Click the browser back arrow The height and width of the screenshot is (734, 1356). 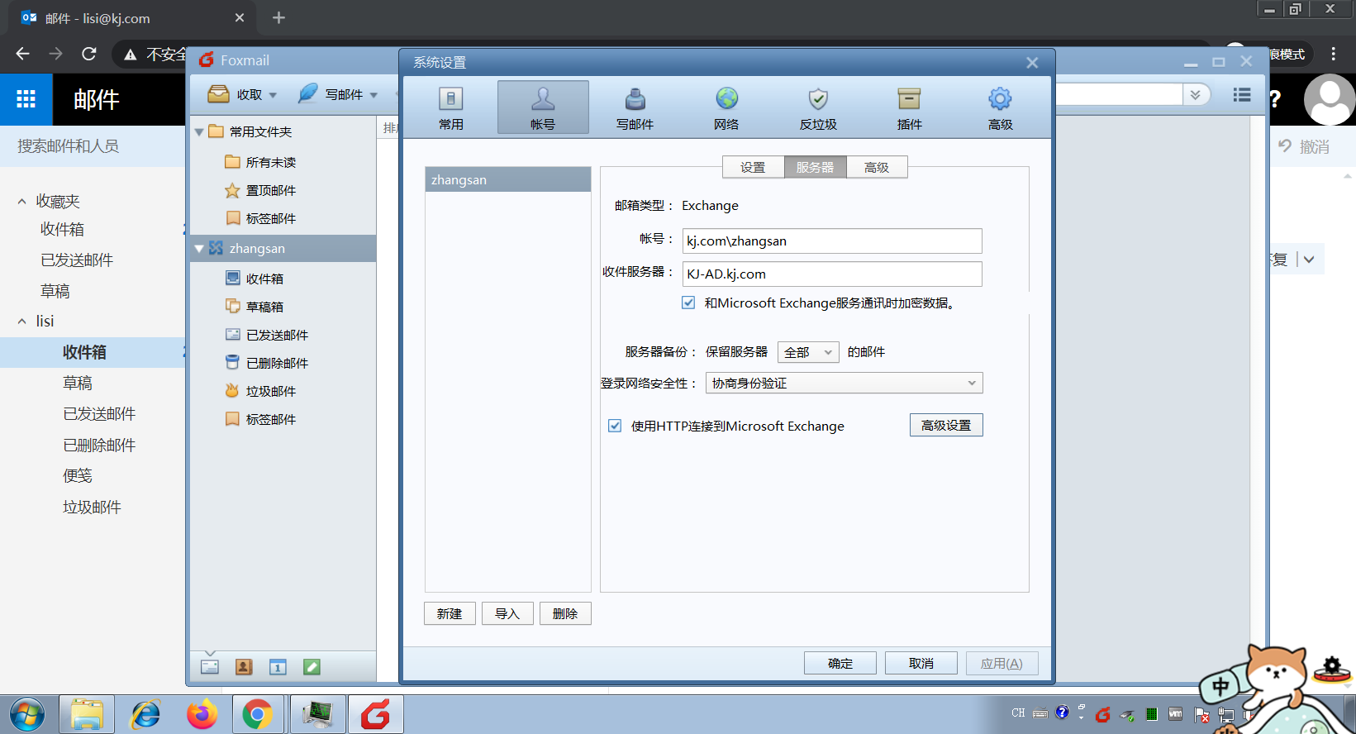[x=22, y=54]
